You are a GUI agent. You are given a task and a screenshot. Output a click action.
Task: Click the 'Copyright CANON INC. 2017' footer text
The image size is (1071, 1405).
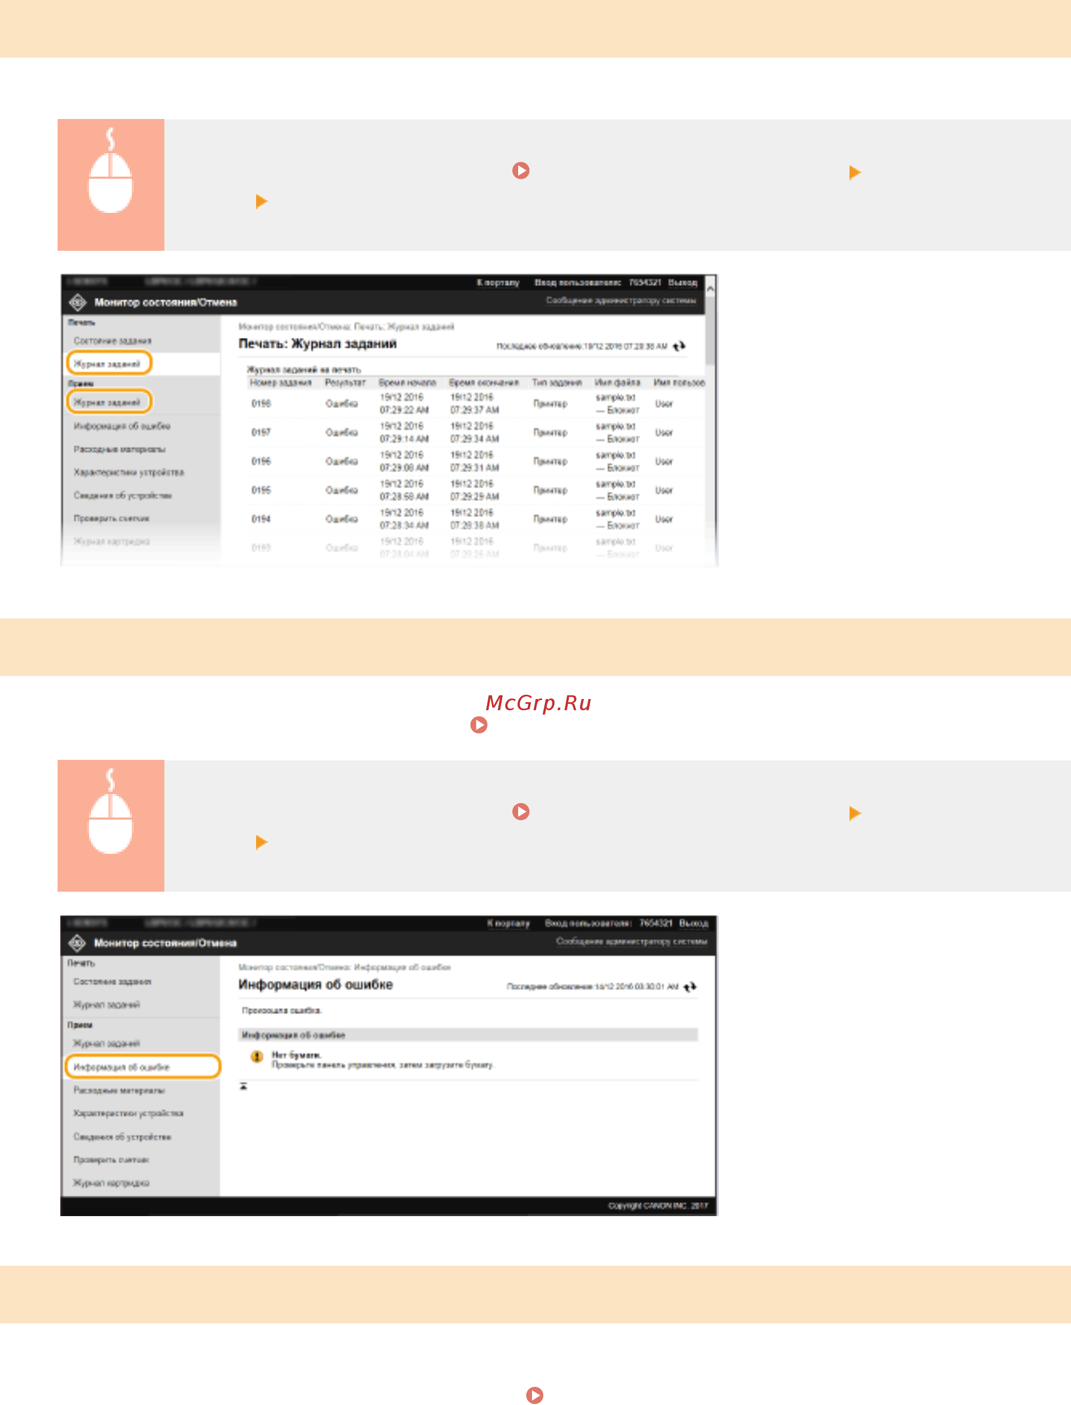point(658,1205)
